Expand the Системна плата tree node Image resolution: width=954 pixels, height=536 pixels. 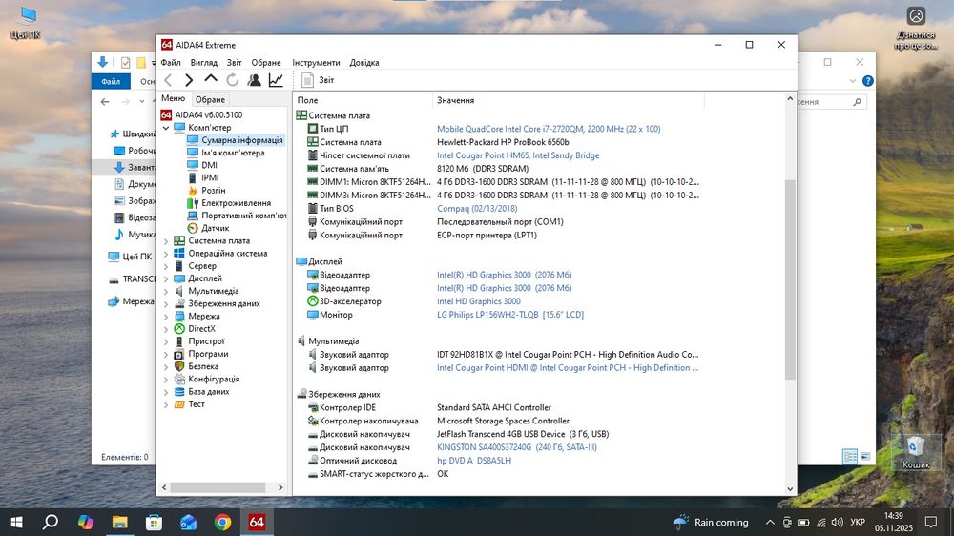coord(166,241)
